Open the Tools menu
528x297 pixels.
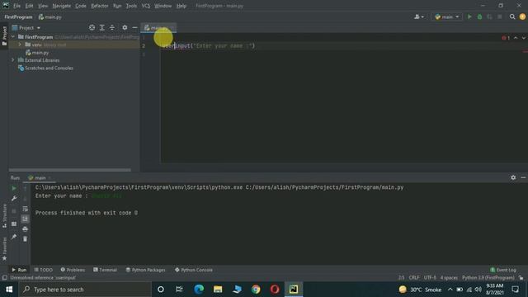click(x=131, y=6)
